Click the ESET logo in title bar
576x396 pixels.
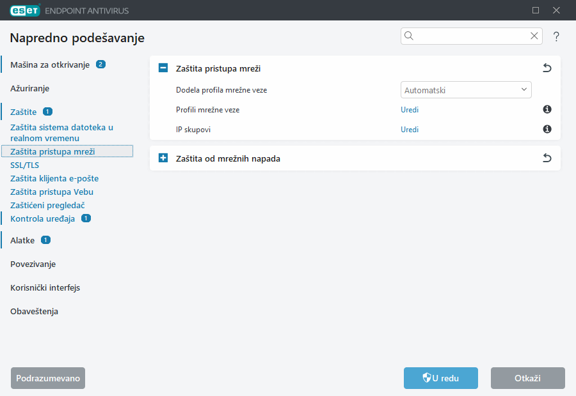25,10
